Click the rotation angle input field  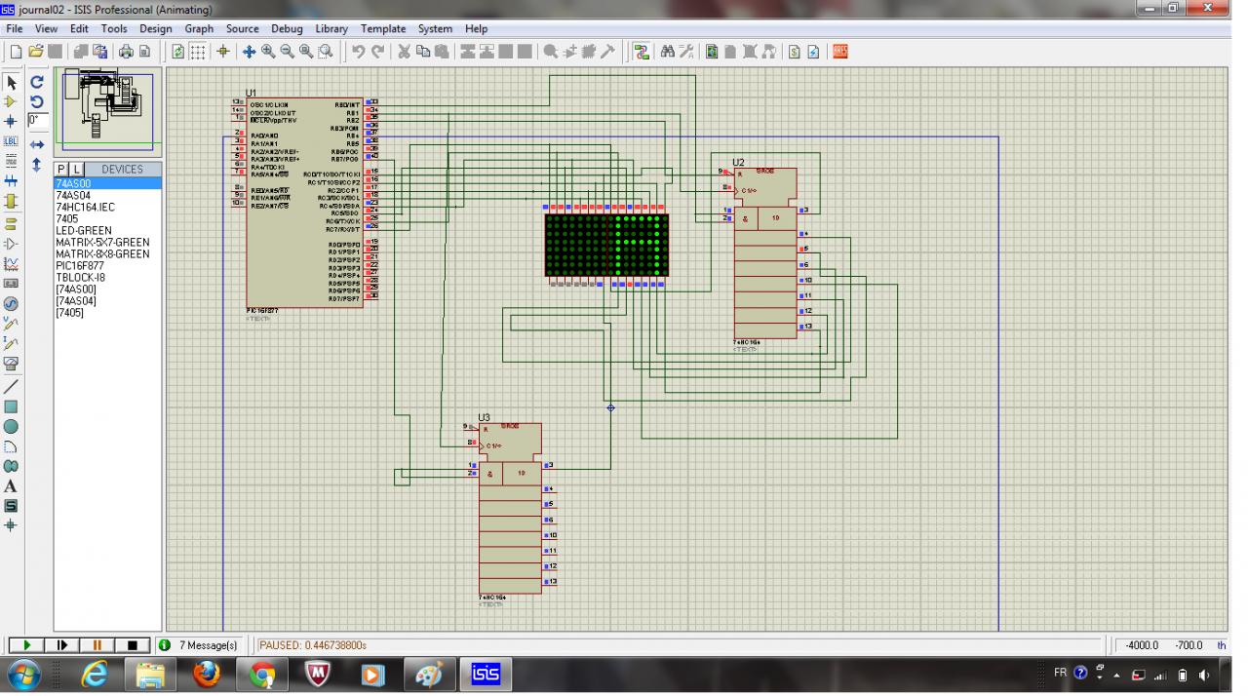(x=37, y=121)
